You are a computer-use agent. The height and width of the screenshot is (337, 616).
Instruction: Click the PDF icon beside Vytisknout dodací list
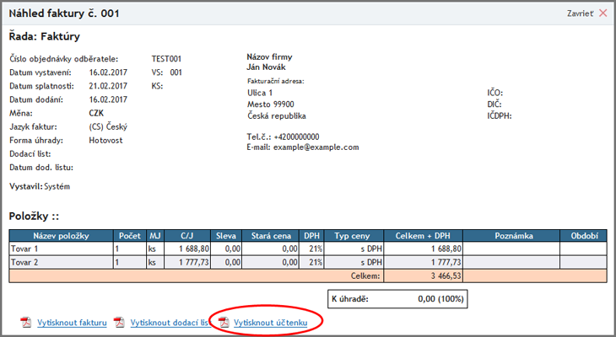click(x=119, y=323)
